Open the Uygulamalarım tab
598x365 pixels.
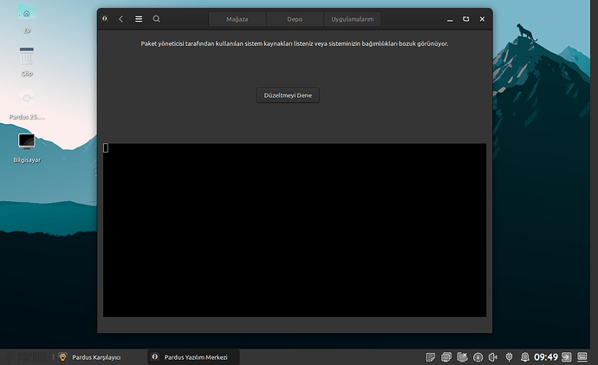tap(352, 18)
